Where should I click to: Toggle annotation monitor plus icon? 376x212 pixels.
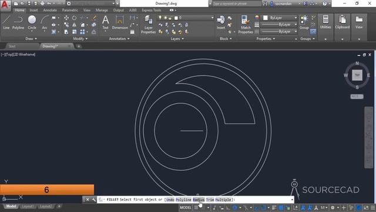(344, 208)
